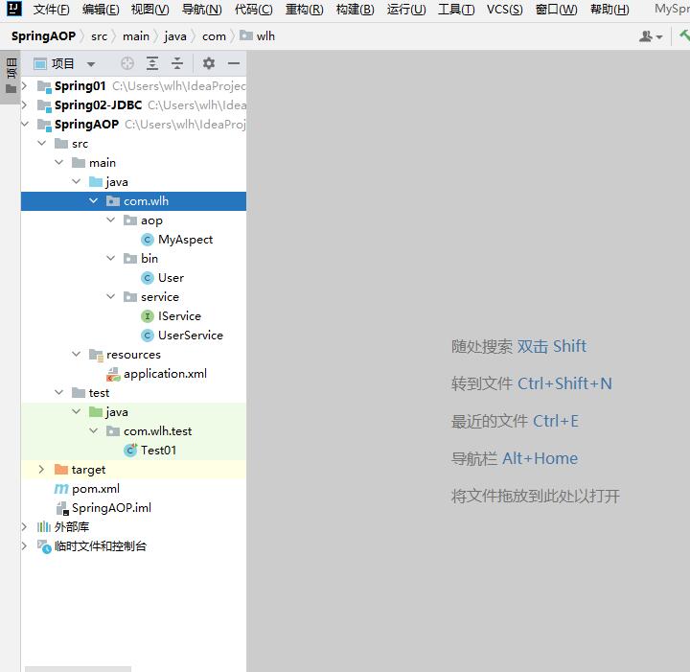Collapse the service package node

point(111,296)
